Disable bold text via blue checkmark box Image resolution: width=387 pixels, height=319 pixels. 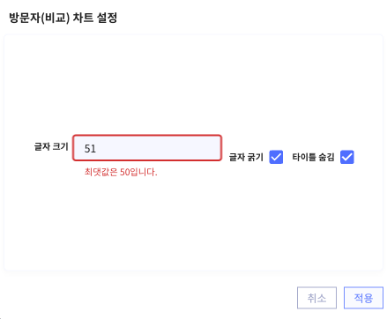(x=276, y=157)
